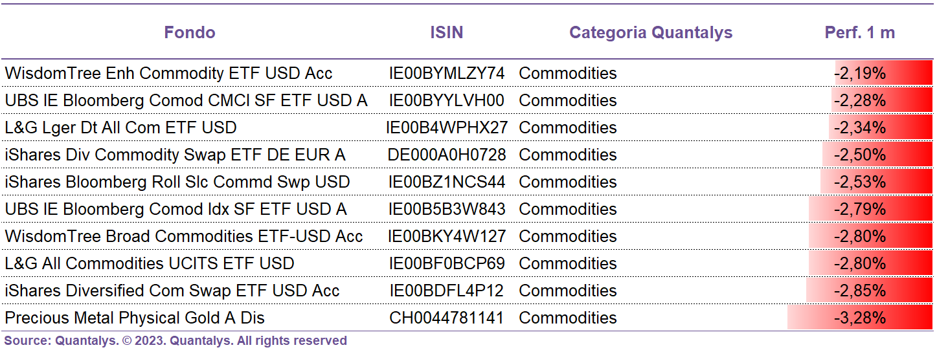The height and width of the screenshot is (352, 937).
Task: Click the Fondo column header
Action: (x=190, y=33)
